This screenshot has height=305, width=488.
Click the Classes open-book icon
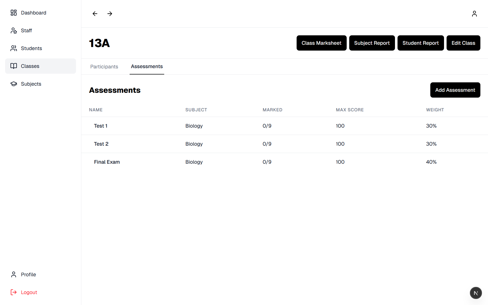pos(14,66)
